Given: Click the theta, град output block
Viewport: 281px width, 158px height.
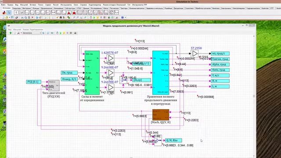Looking at the screenshot, I should 220,70.
